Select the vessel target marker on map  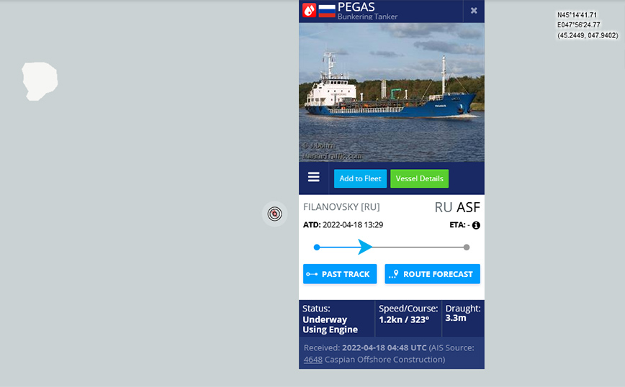(274, 214)
